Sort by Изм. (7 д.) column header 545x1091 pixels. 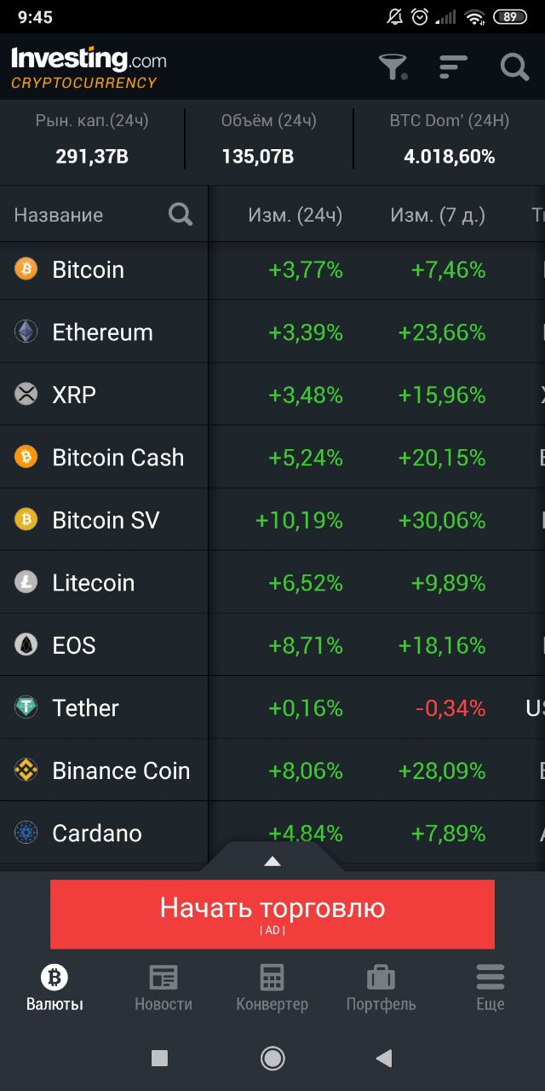pos(438,215)
